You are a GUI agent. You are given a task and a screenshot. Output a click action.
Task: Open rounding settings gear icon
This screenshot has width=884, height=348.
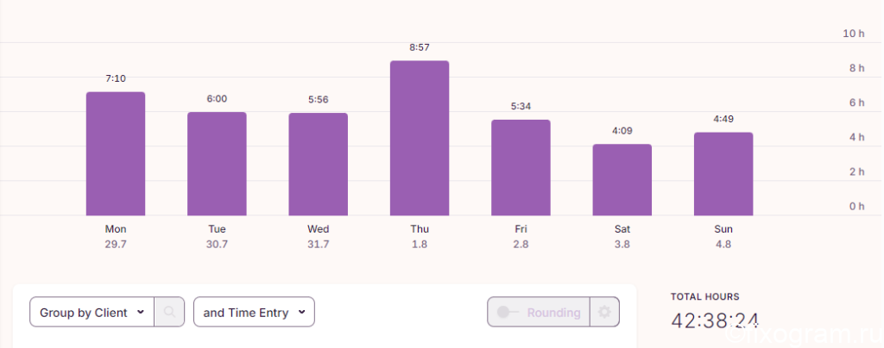tap(604, 312)
